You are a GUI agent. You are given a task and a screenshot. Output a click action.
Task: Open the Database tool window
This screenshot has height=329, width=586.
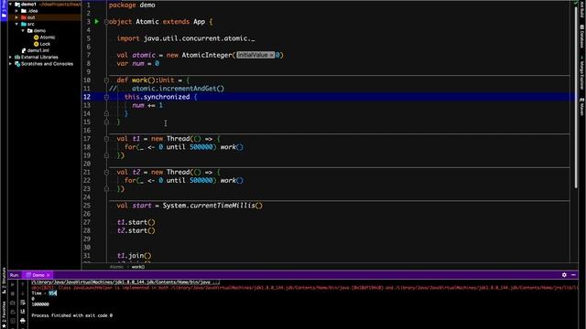pyautogui.click(x=582, y=37)
